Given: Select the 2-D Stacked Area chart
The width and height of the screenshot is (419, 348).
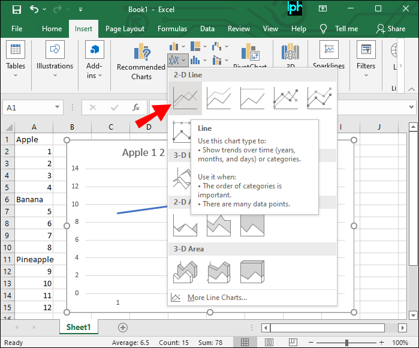Looking at the screenshot, I should point(219,224).
